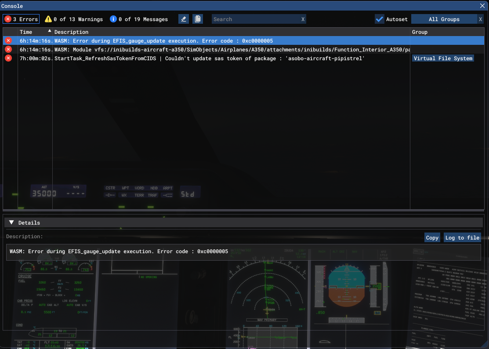Click the red icon of WASM Module row
This screenshot has height=349, width=489.
click(x=8, y=49)
